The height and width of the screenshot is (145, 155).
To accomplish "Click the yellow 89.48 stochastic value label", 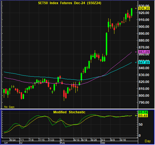I will (x=143, y=116).
